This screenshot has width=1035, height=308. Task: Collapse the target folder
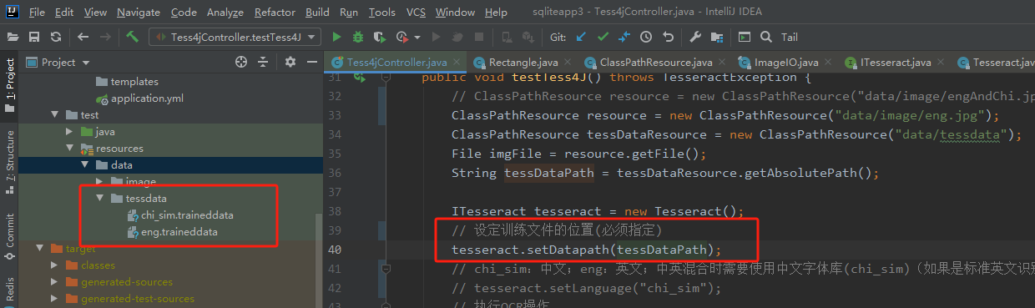pos(39,249)
